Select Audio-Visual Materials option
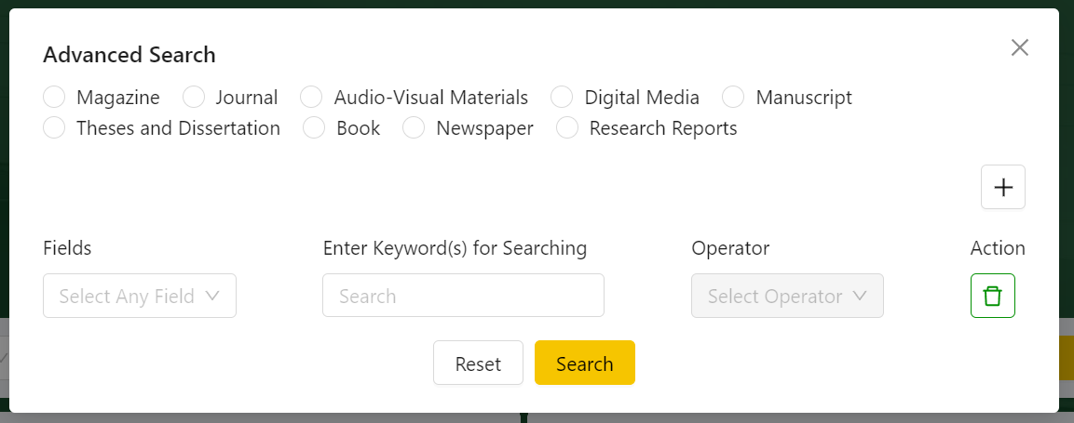The image size is (1074, 423). 312,98
